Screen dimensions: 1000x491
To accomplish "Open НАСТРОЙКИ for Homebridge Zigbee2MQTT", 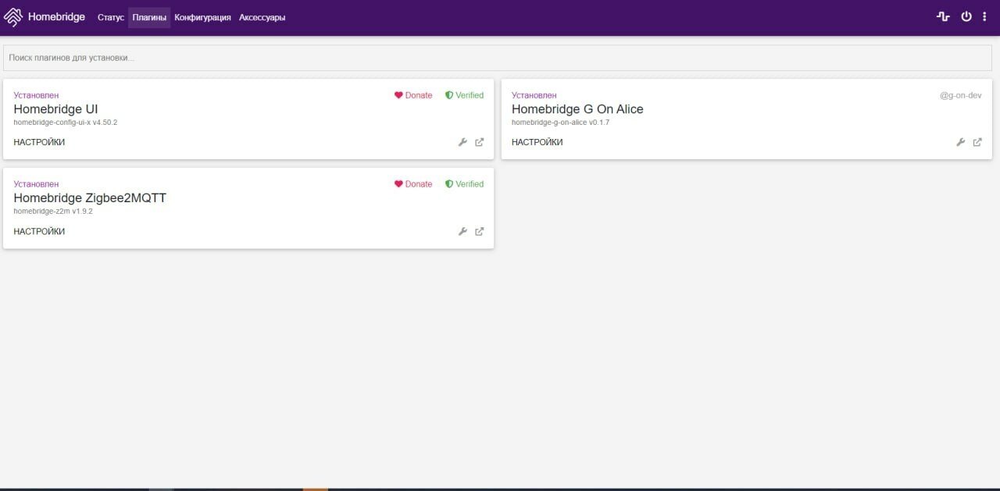I will pos(39,231).
